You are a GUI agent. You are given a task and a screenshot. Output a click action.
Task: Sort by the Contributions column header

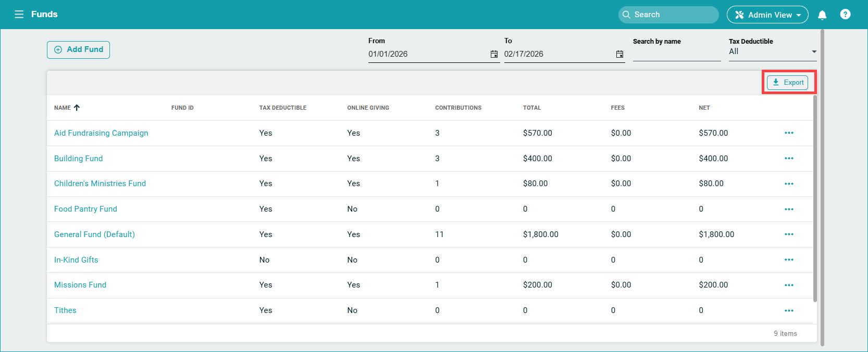tap(458, 108)
